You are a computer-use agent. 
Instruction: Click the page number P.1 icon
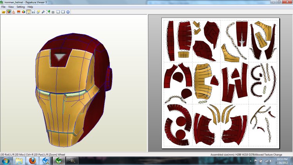34,12
